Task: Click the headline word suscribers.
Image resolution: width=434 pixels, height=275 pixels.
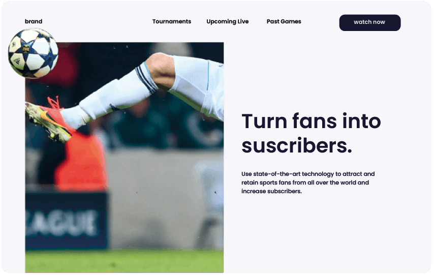Action: point(297,145)
